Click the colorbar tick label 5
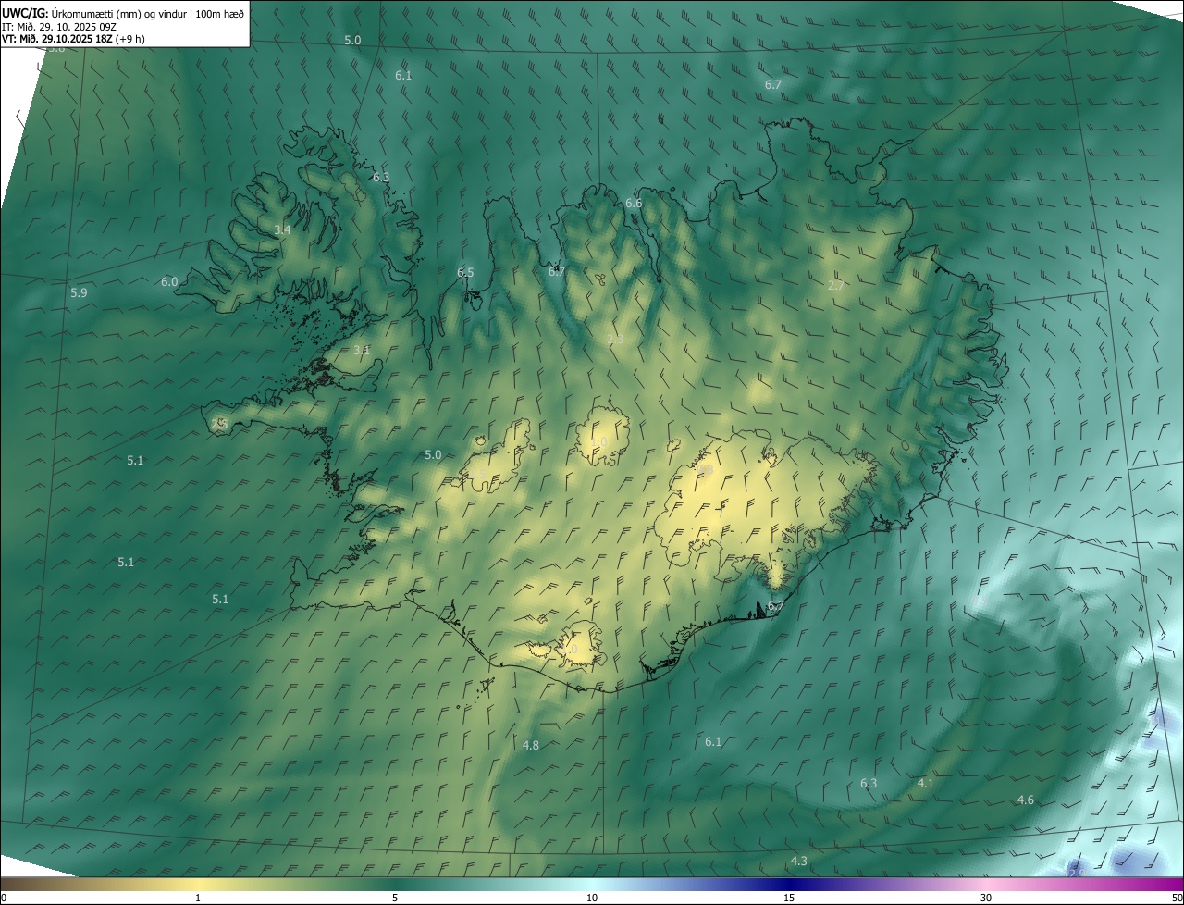 pos(395,898)
